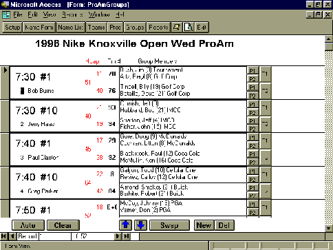This screenshot has width=333, height=250.
Task: Open the Teams toolbar button
Action: (x=96, y=28)
